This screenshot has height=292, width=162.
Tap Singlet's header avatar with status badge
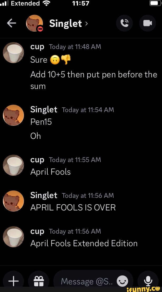point(34,23)
